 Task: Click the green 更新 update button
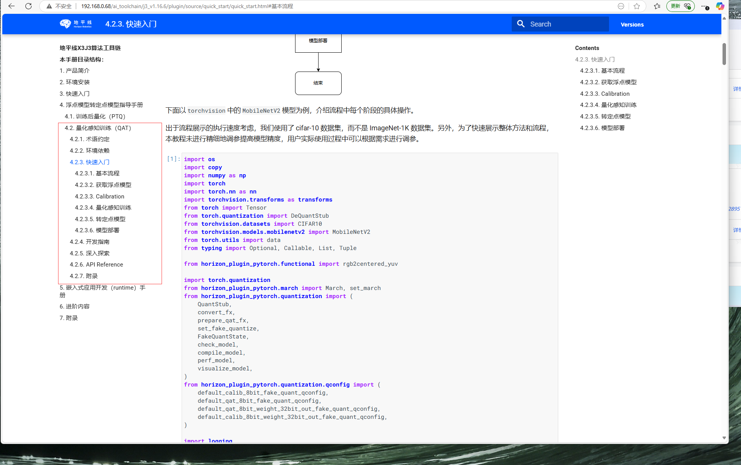coord(680,6)
